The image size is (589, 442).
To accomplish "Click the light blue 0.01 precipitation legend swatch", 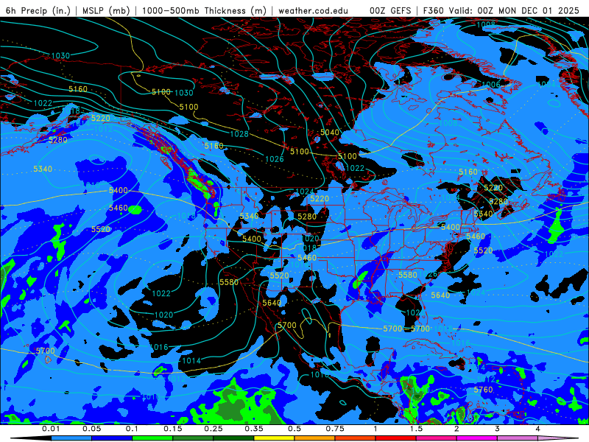I will 71,438.
